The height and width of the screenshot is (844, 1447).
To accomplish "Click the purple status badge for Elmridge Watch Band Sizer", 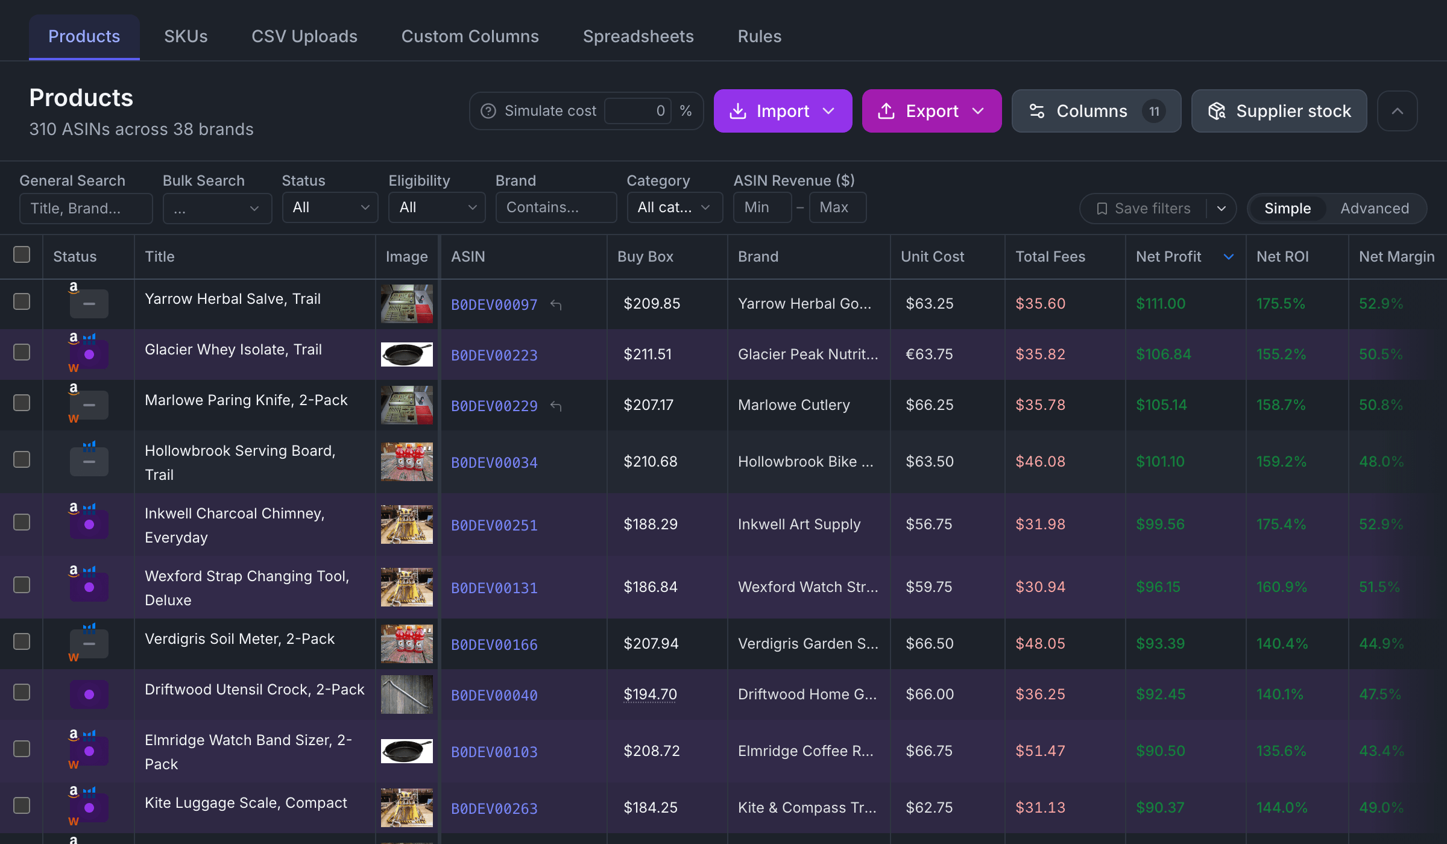I will coord(89,751).
